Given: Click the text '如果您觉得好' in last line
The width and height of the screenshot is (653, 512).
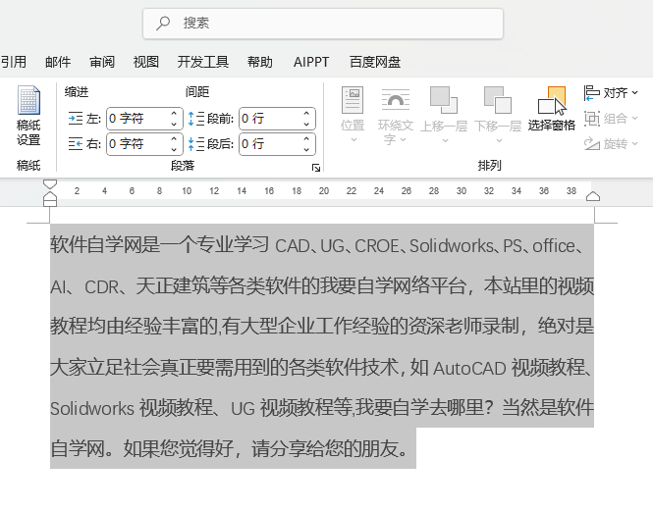Looking at the screenshot, I should 179,449.
